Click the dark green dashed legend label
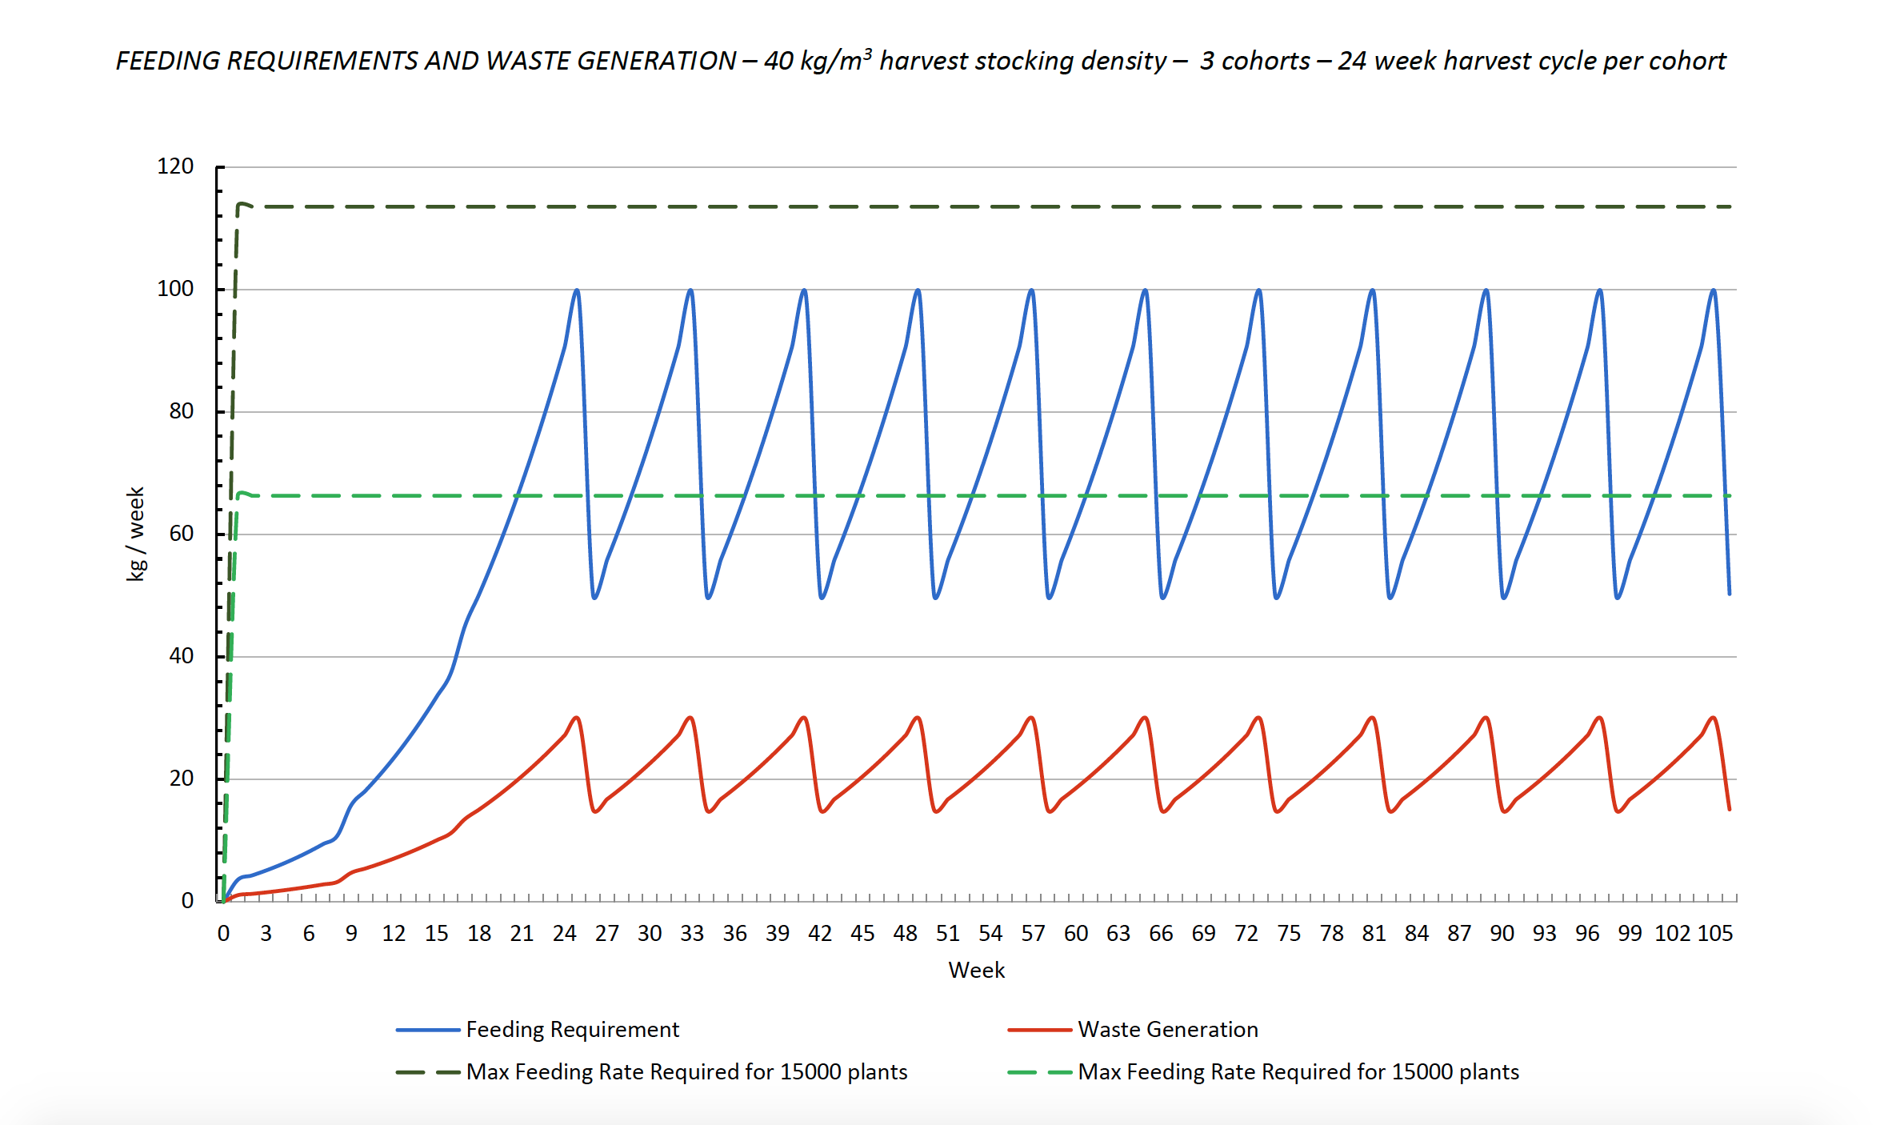This screenshot has height=1125, width=1904. coord(686,1071)
